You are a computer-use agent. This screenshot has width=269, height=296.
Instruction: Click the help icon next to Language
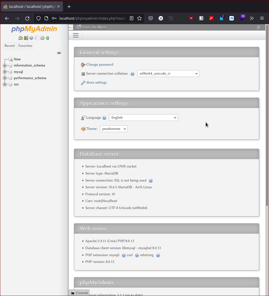pyautogui.click(x=104, y=118)
